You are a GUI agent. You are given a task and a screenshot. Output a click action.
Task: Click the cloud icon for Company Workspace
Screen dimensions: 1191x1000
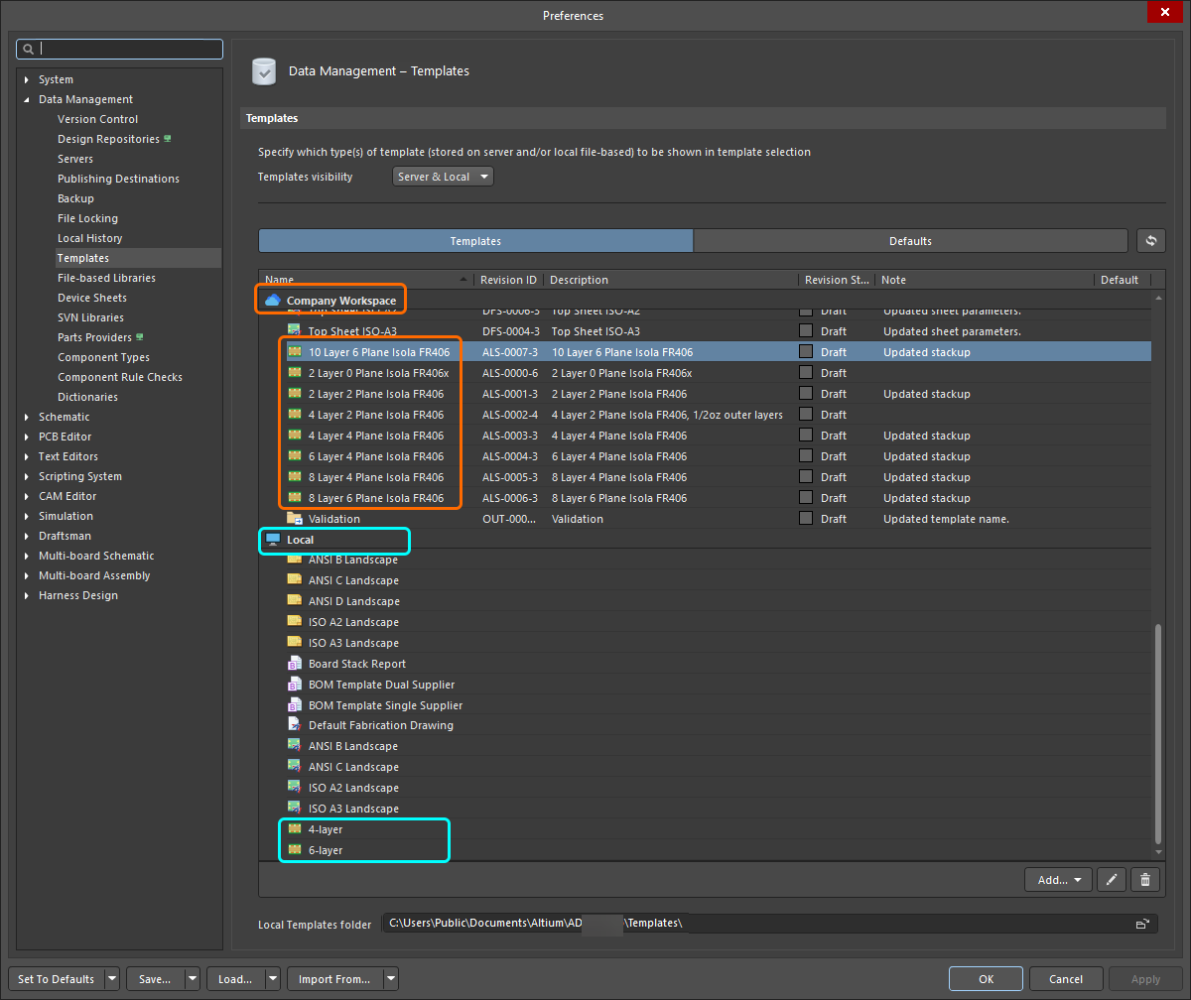tap(271, 300)
